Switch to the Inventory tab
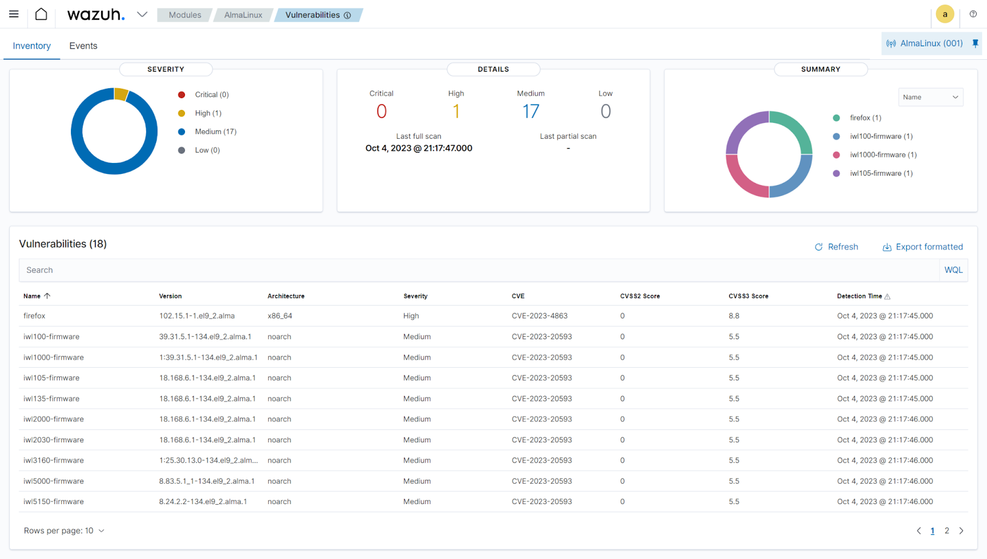Viewport: 987px width, 559px height. (x=31, y=46)
